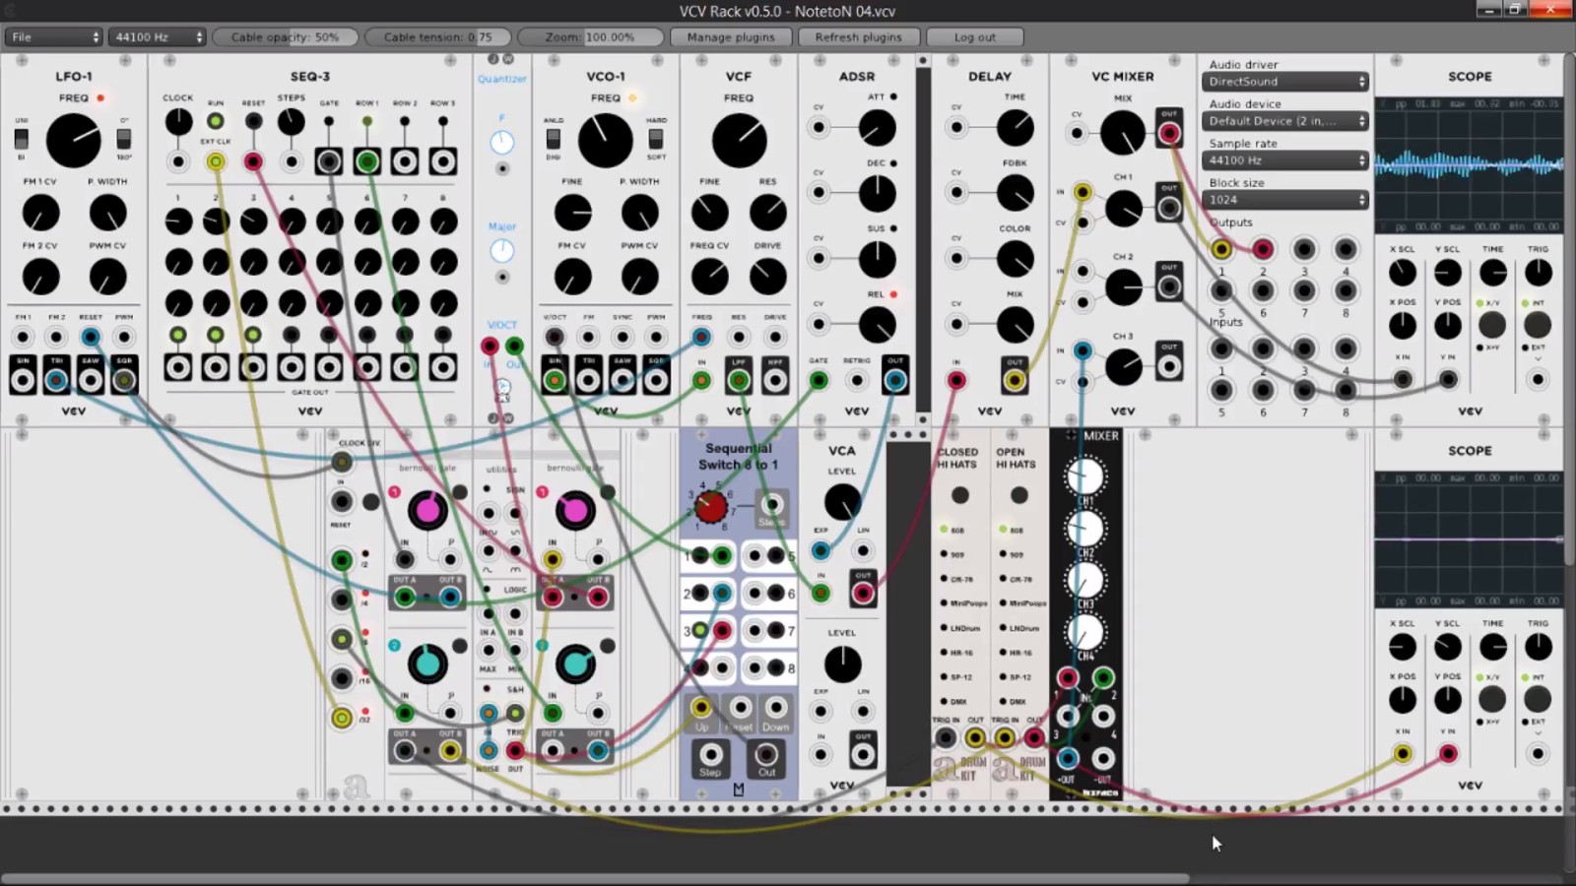Click the ADSR ATT attack knob
Image resolution: width=1576 pixels, height=886 pixels.
tap(877, 128)
